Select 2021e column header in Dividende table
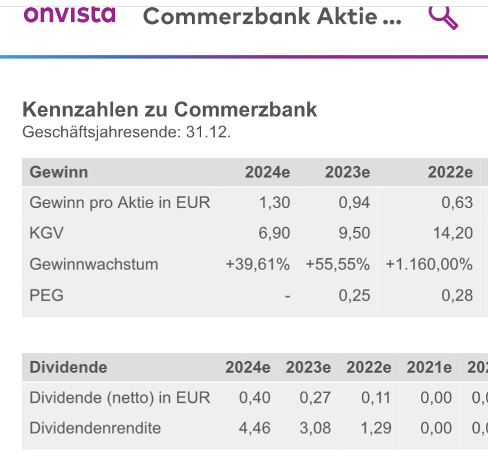488x460 pixels. (429, 368)
